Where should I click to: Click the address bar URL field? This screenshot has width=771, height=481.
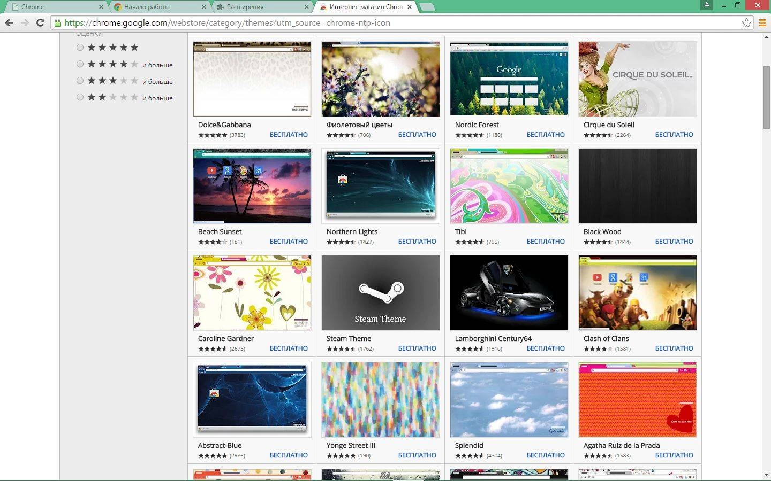[402, 22]
